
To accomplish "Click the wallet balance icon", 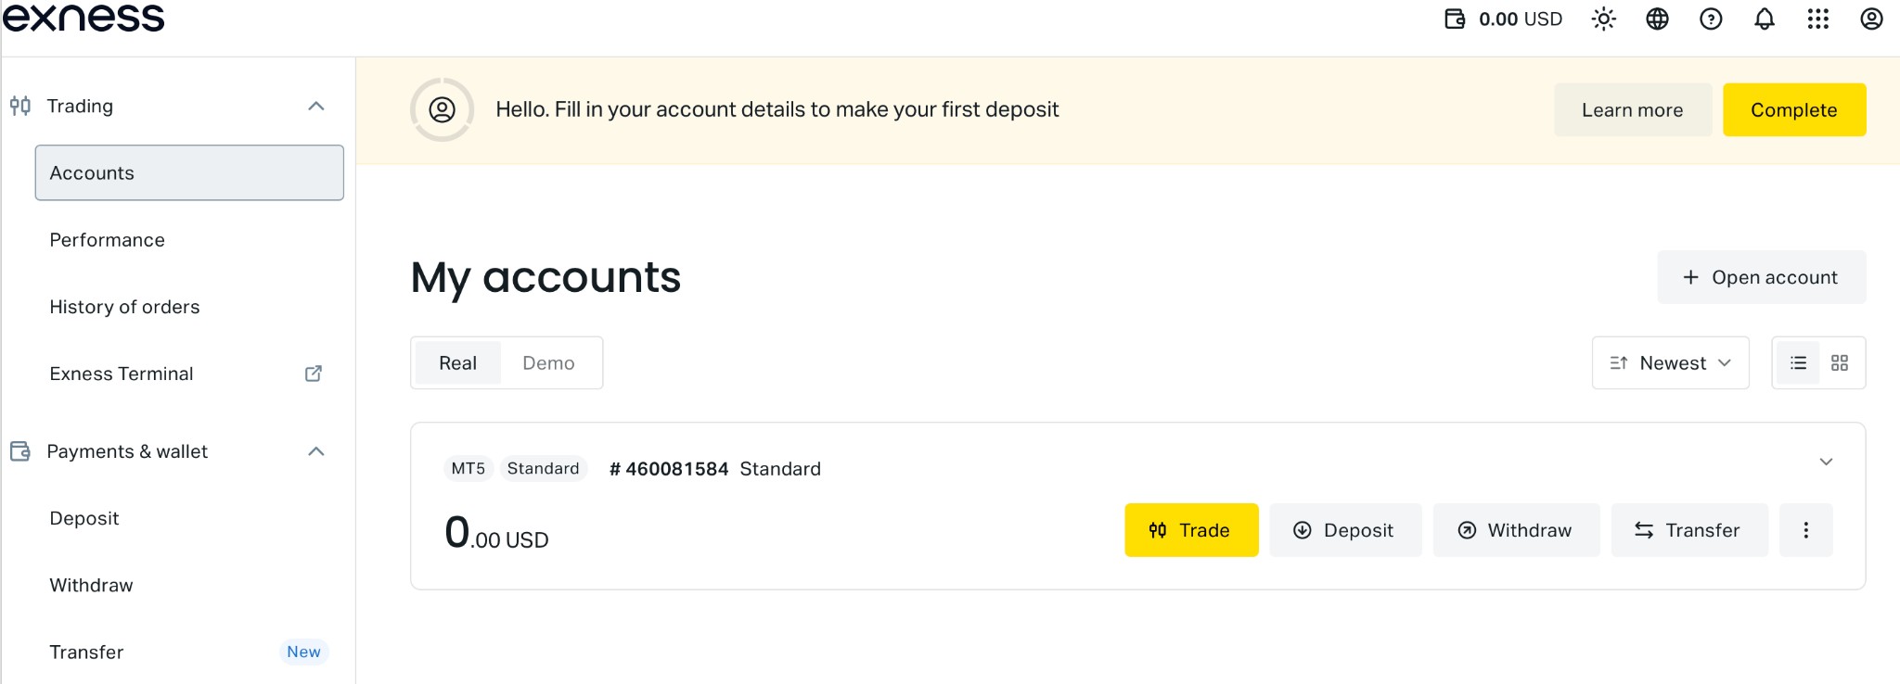I will coord(1455,19).
